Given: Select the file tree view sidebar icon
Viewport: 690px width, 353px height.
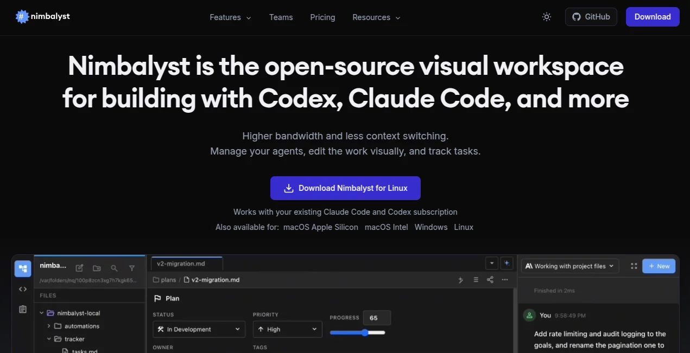Looking at the screenshot, I should (x=23, y=268).
